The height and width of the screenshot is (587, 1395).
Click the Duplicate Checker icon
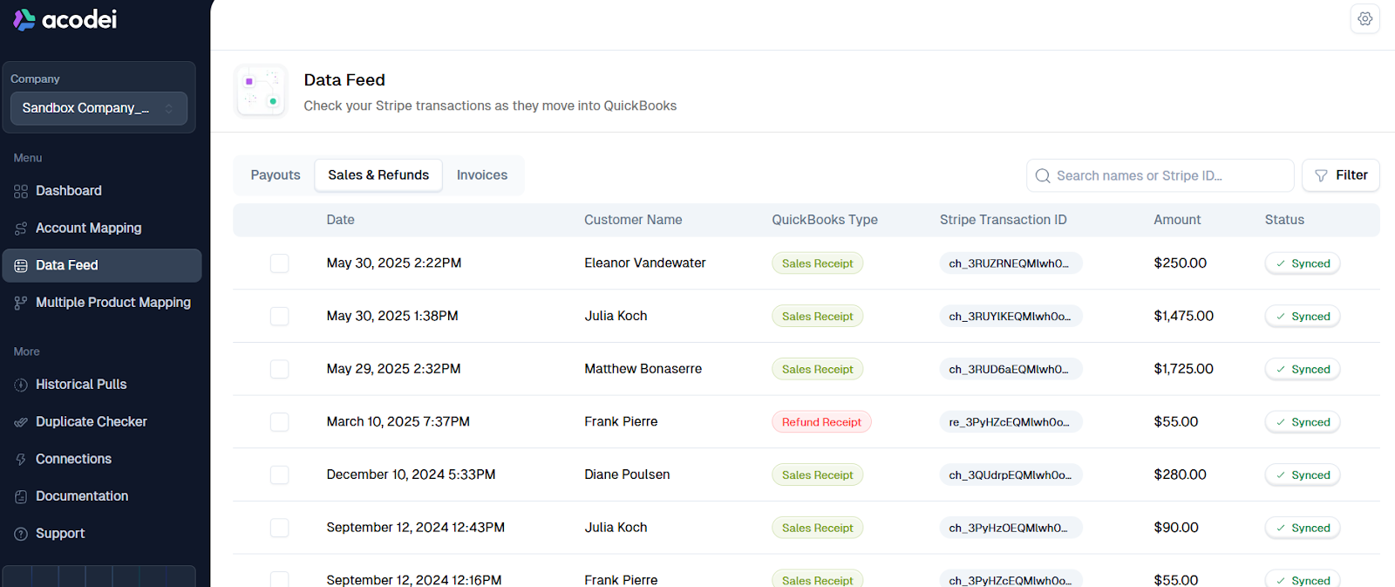pos(21,422)
